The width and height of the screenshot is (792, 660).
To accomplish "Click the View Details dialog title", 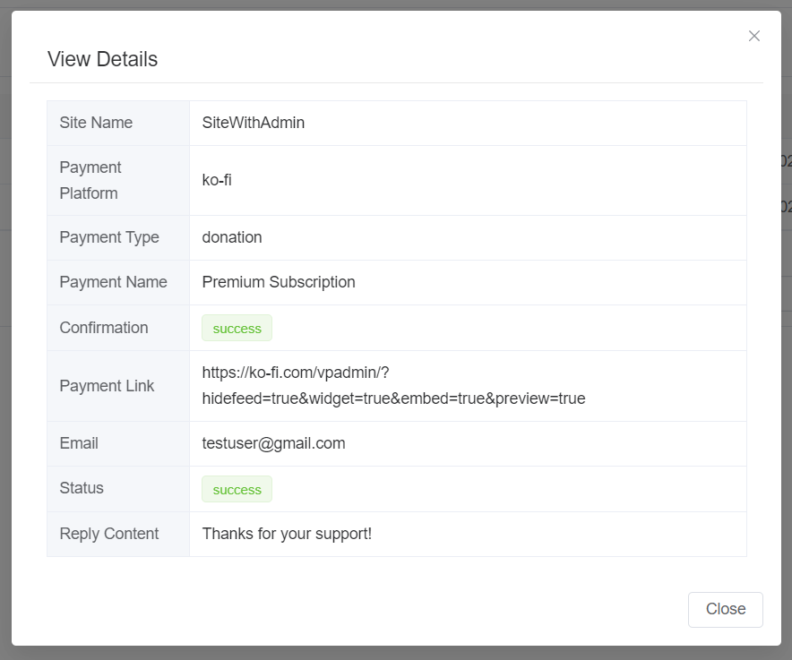I will click(x=102, y=59).
